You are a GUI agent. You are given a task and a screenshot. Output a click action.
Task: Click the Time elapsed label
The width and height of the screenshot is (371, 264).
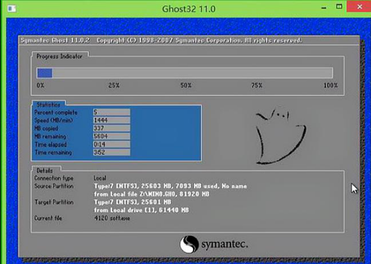(51, 145)
